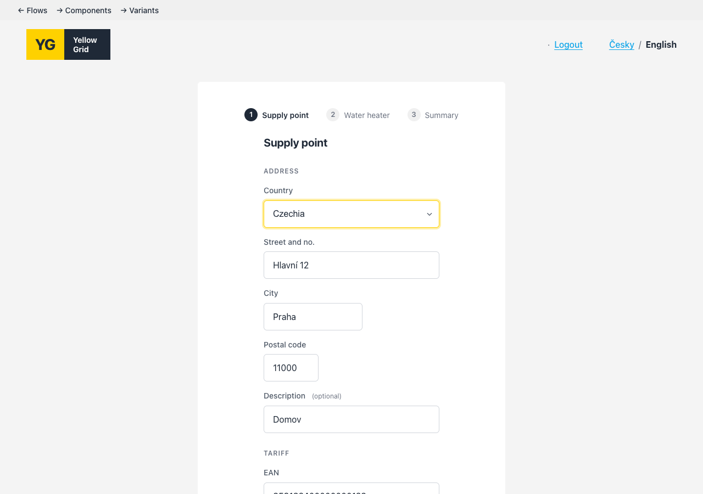703x494 pixels.
Task: Click the Logout link
Action: point(568,44)
